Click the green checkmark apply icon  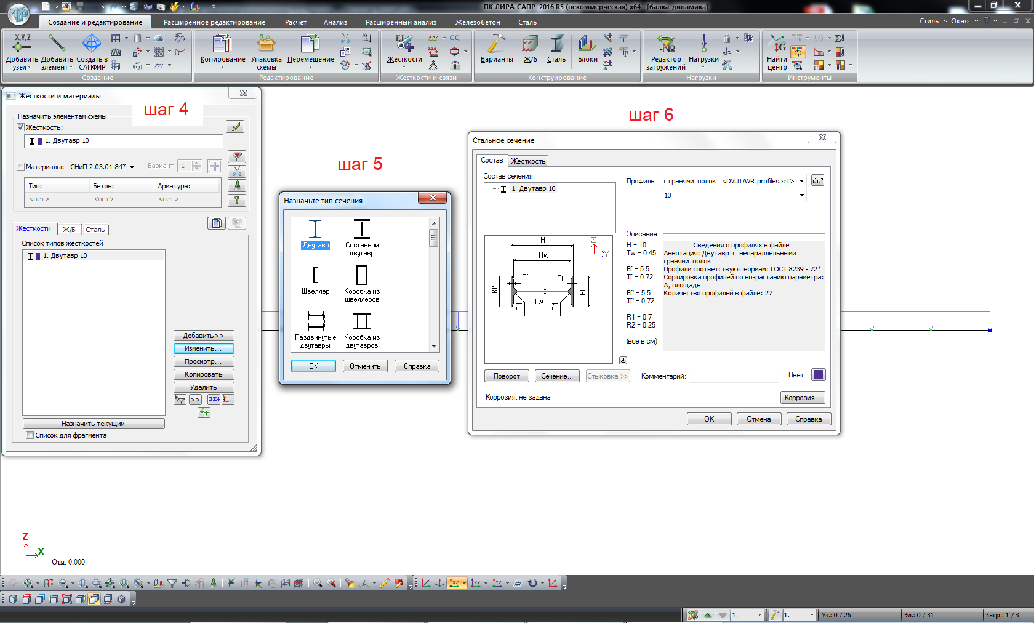pos(235,126)
